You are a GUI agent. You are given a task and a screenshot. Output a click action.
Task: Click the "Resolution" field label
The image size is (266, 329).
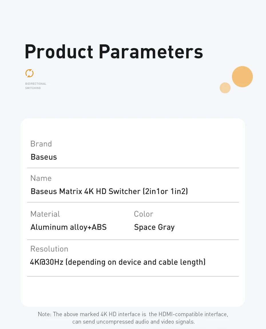pos(49,249)
